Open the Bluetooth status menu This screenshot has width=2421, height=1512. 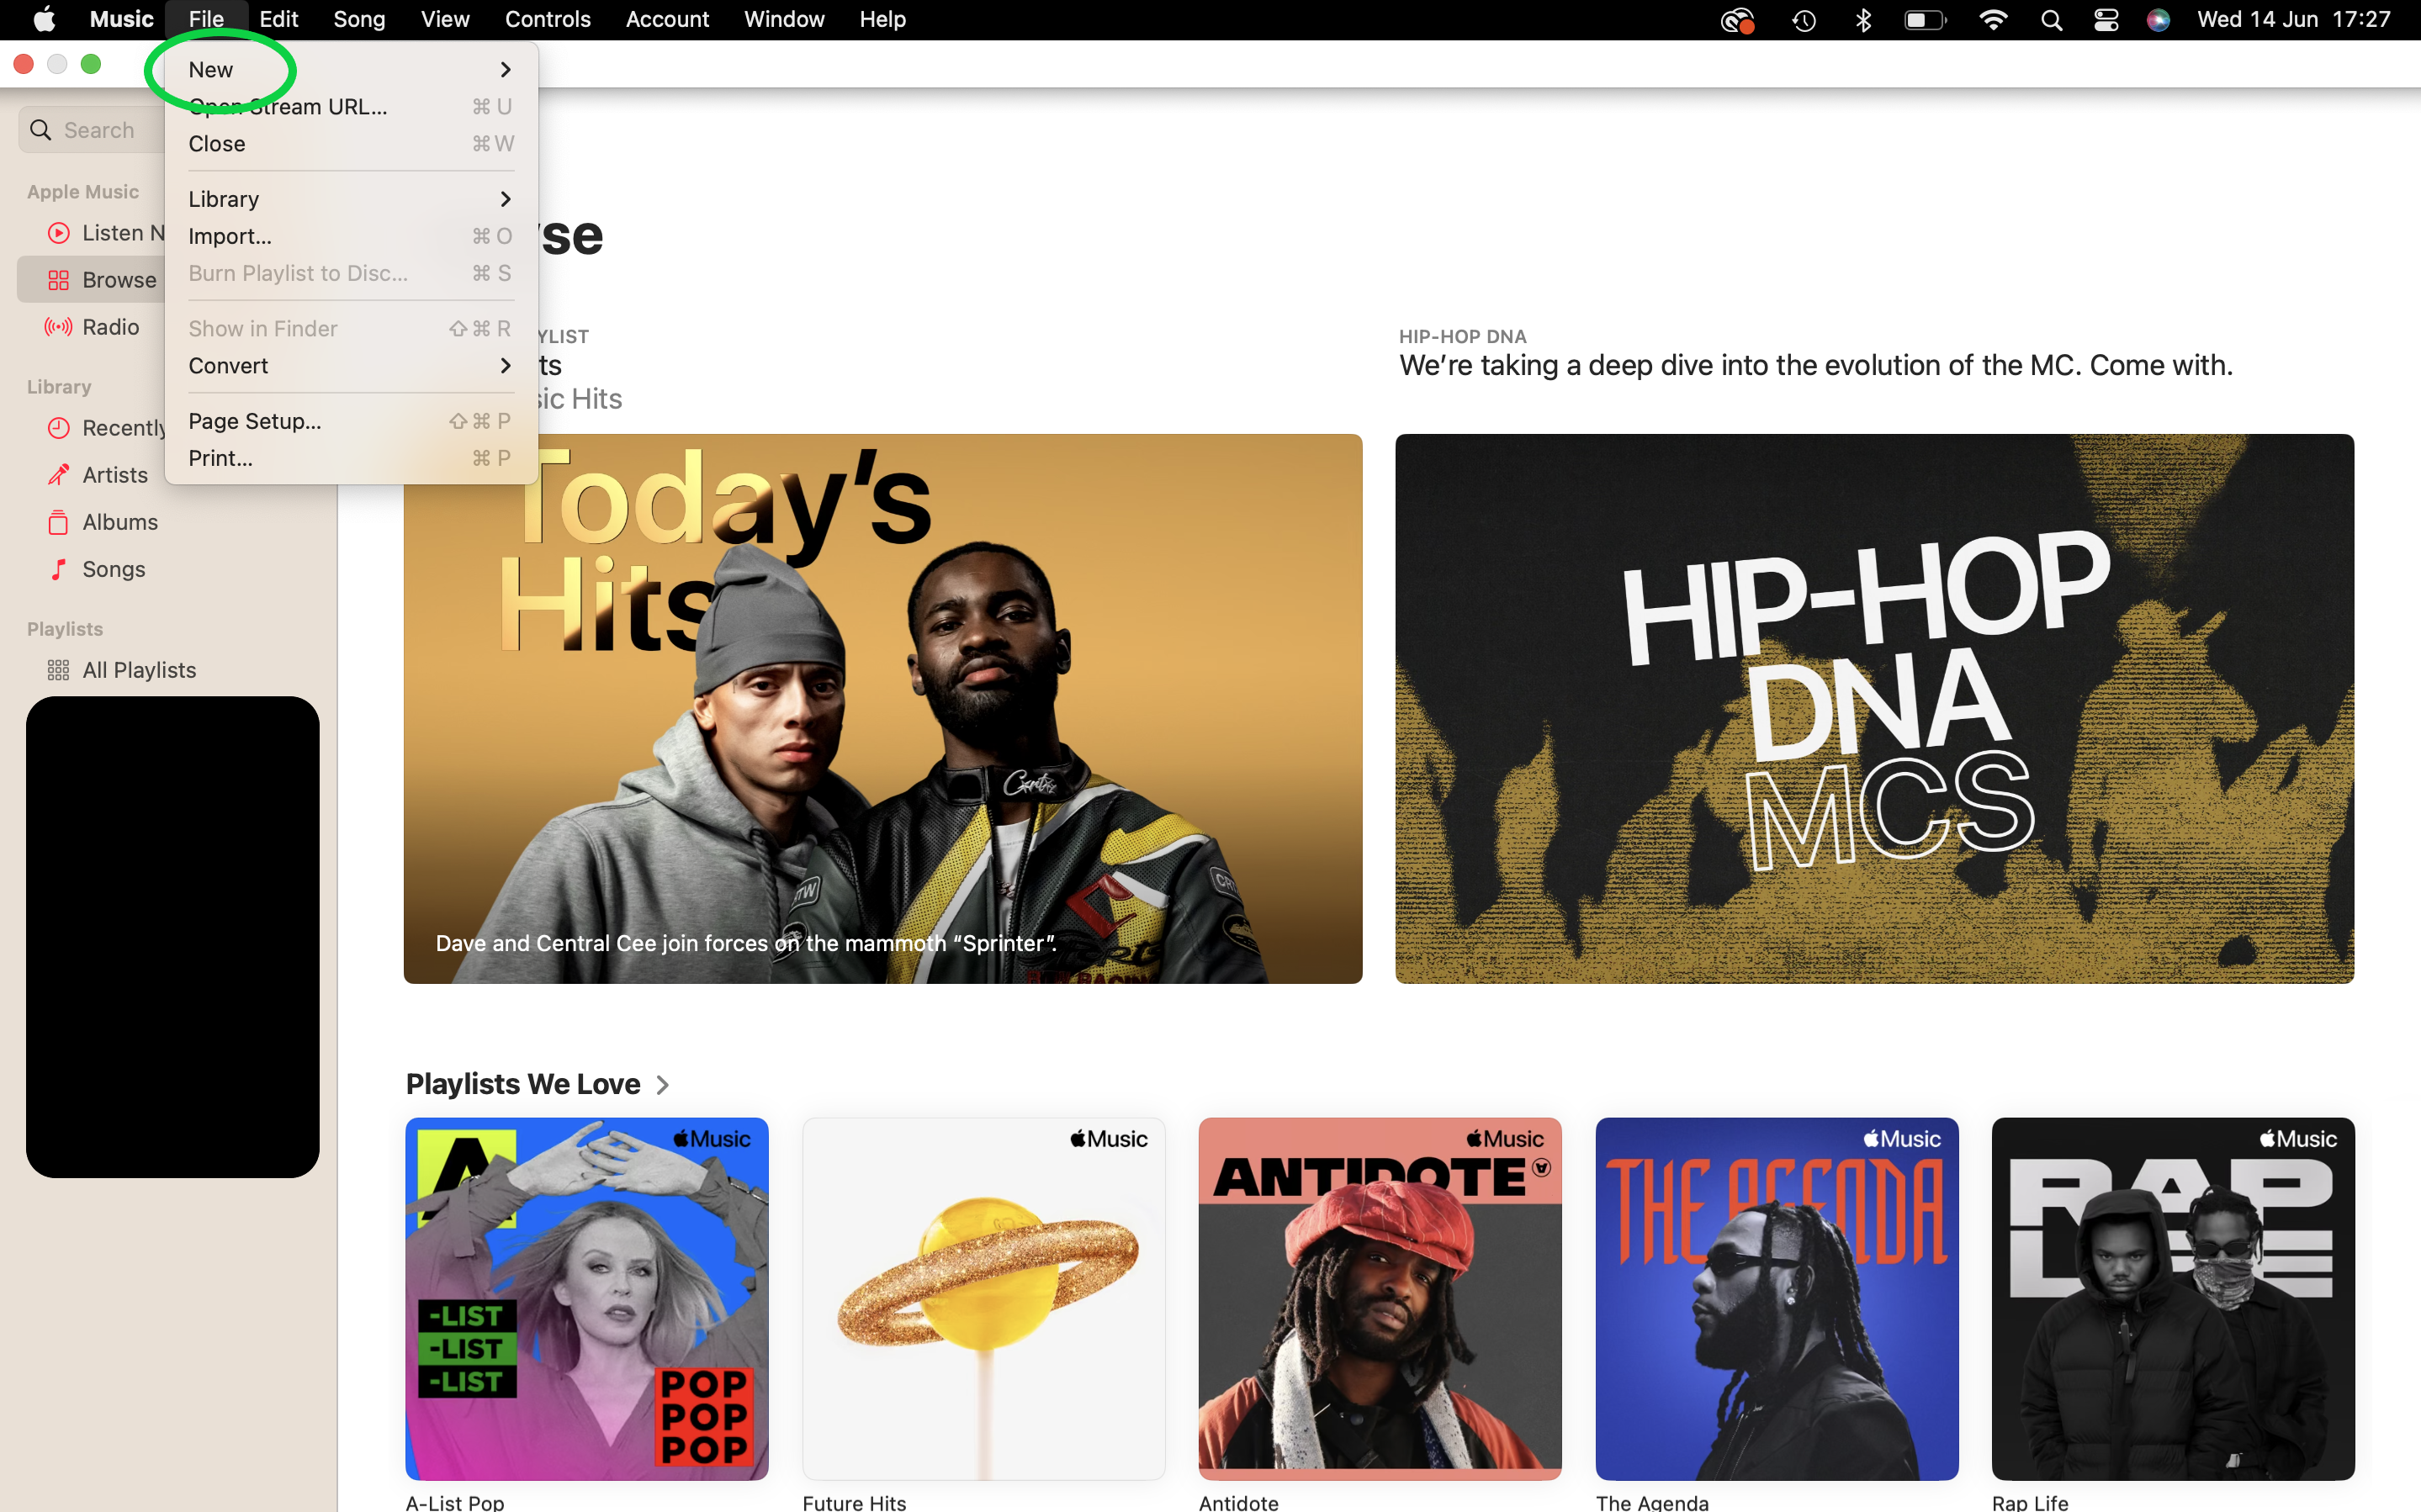(x=1863, y=20)
